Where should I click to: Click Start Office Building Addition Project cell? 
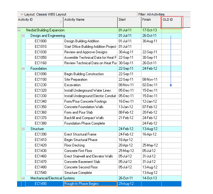click(90, 47)
